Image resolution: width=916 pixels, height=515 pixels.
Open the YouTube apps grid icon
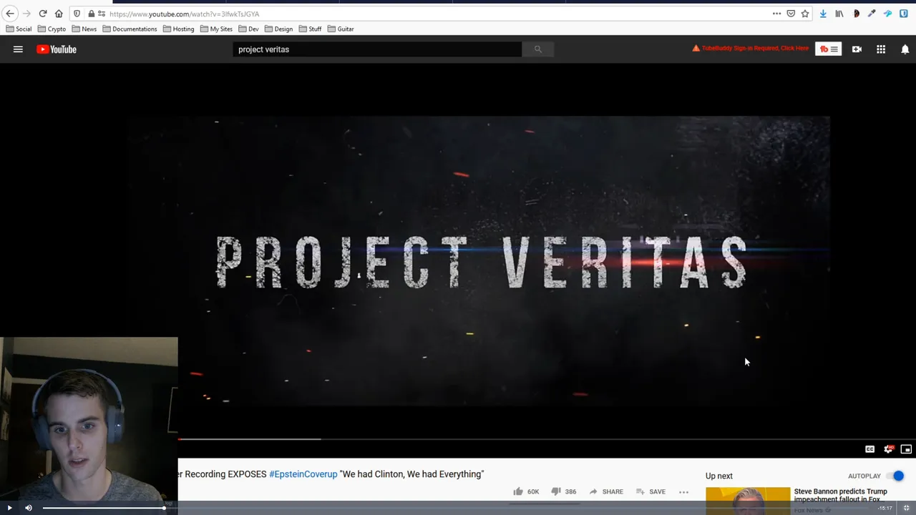click(881, 49)
